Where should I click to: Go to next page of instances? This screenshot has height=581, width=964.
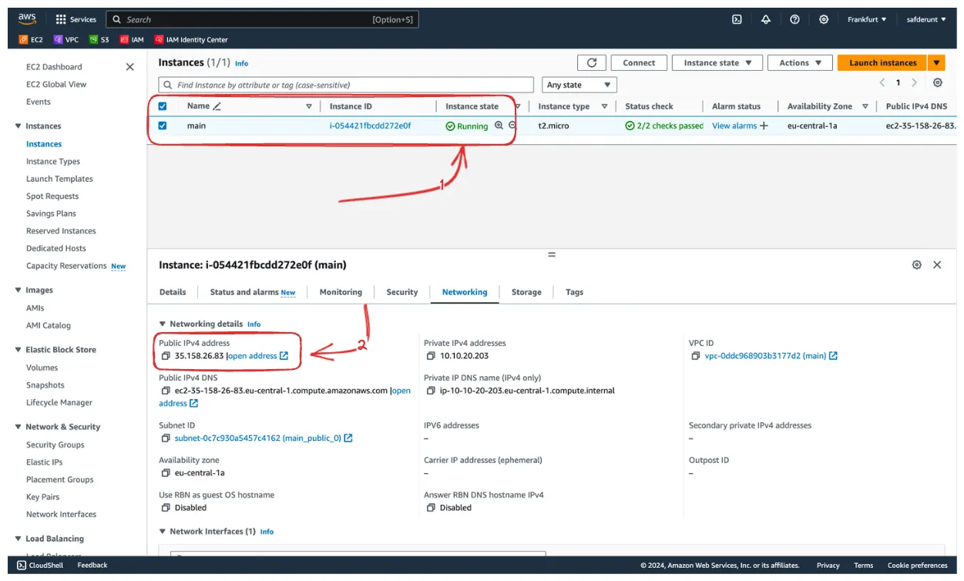coord(914,82)
